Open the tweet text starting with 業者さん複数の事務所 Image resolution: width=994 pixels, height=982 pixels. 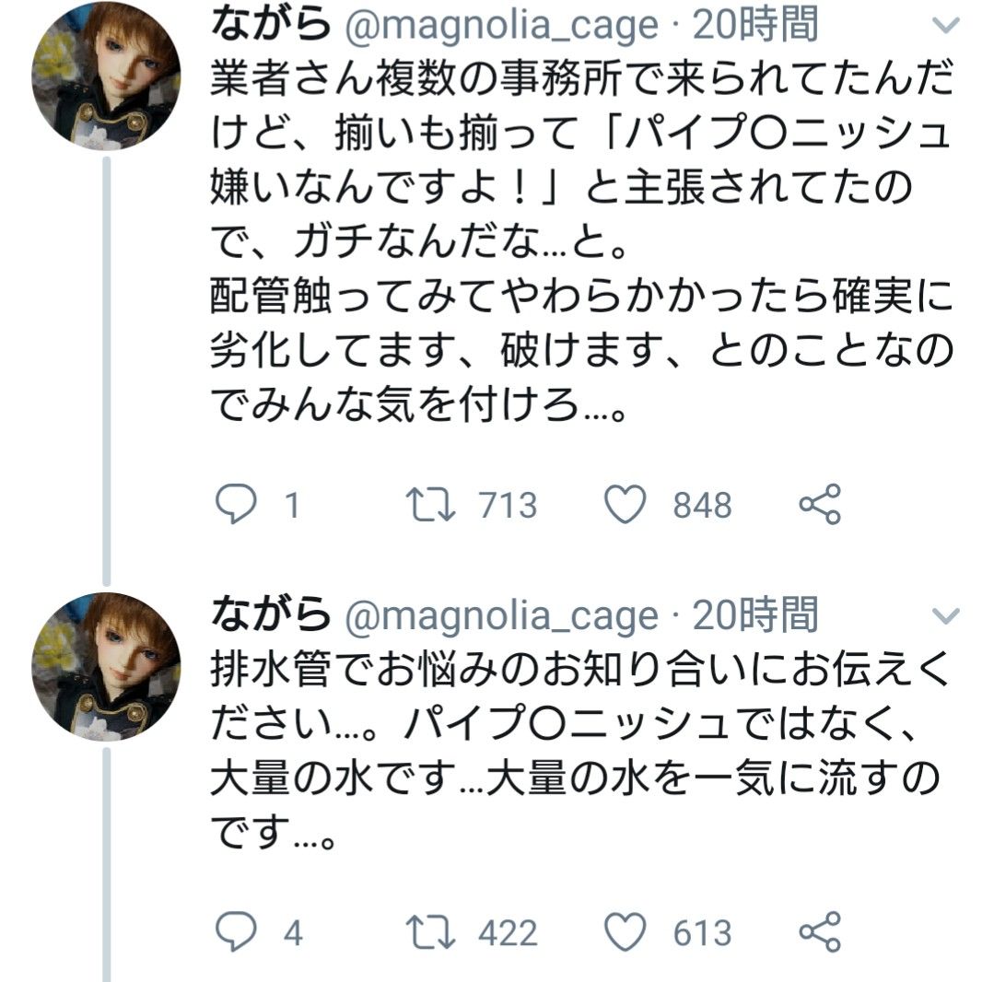coord(580,240)
